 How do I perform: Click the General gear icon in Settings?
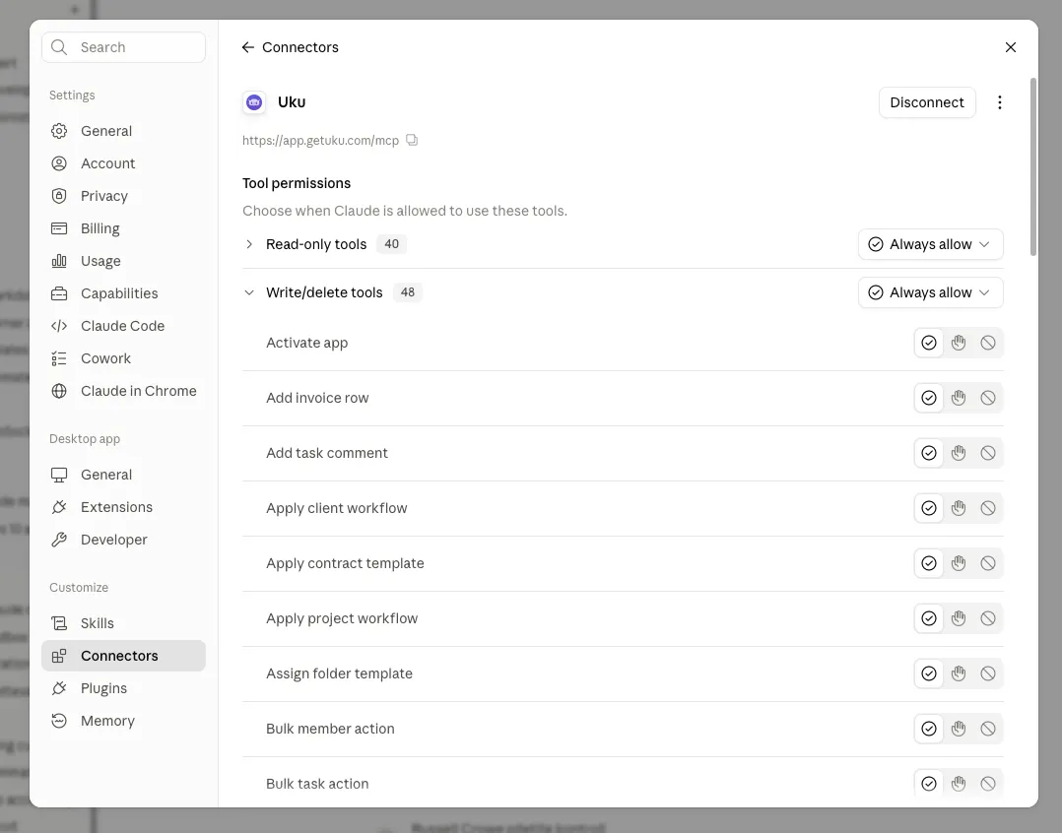tap(59, 131)
